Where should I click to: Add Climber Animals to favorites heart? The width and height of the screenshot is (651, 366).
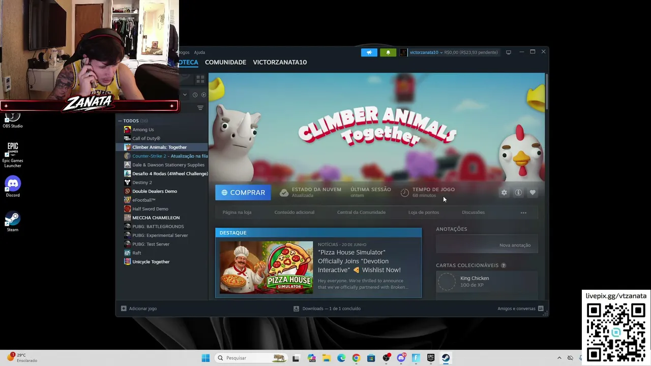click(x=532, y=193)
